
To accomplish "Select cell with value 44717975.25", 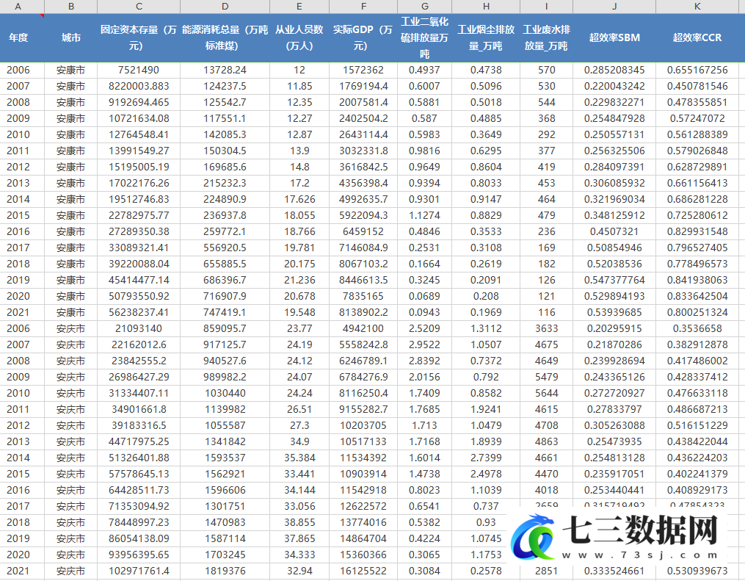I will click(x=139, y=441).
